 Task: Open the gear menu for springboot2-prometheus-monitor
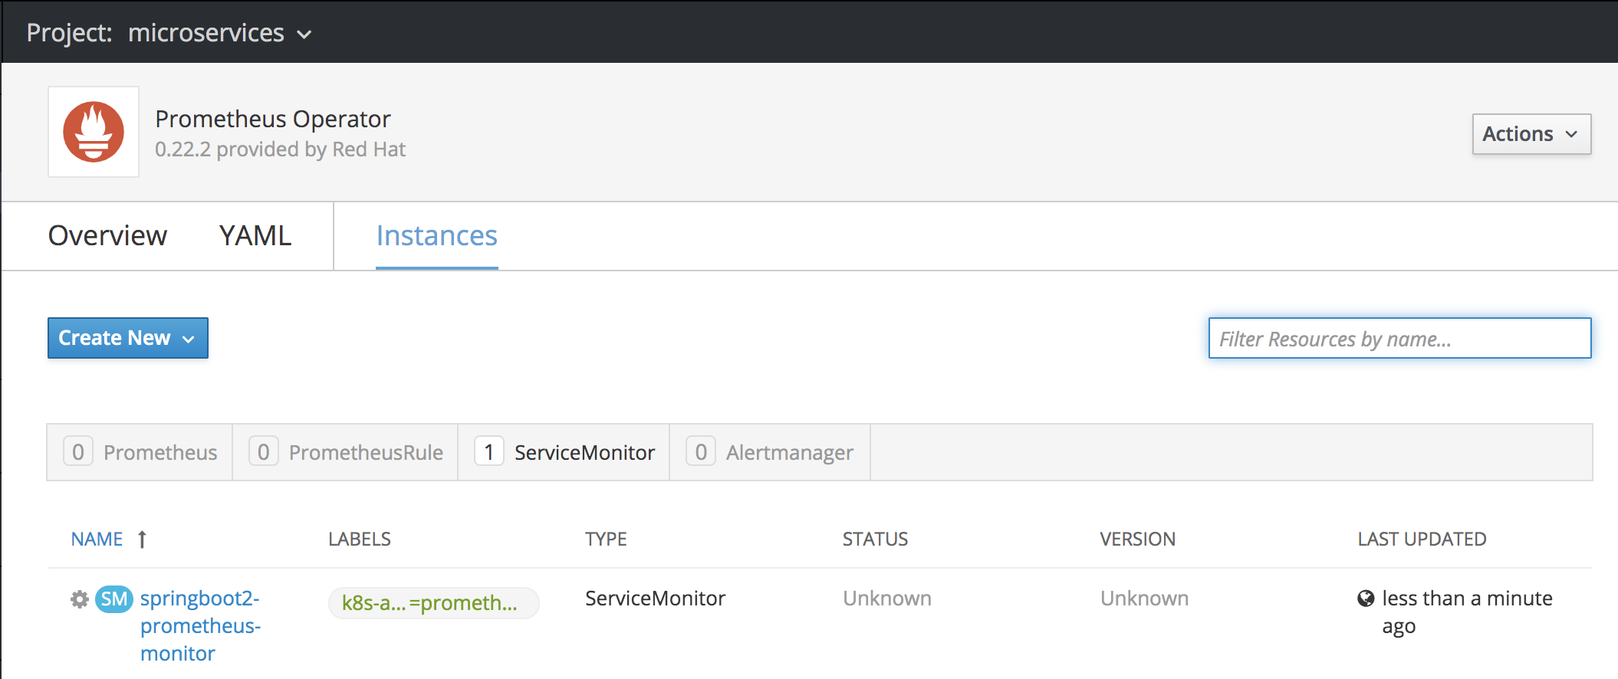coord(80,599)
